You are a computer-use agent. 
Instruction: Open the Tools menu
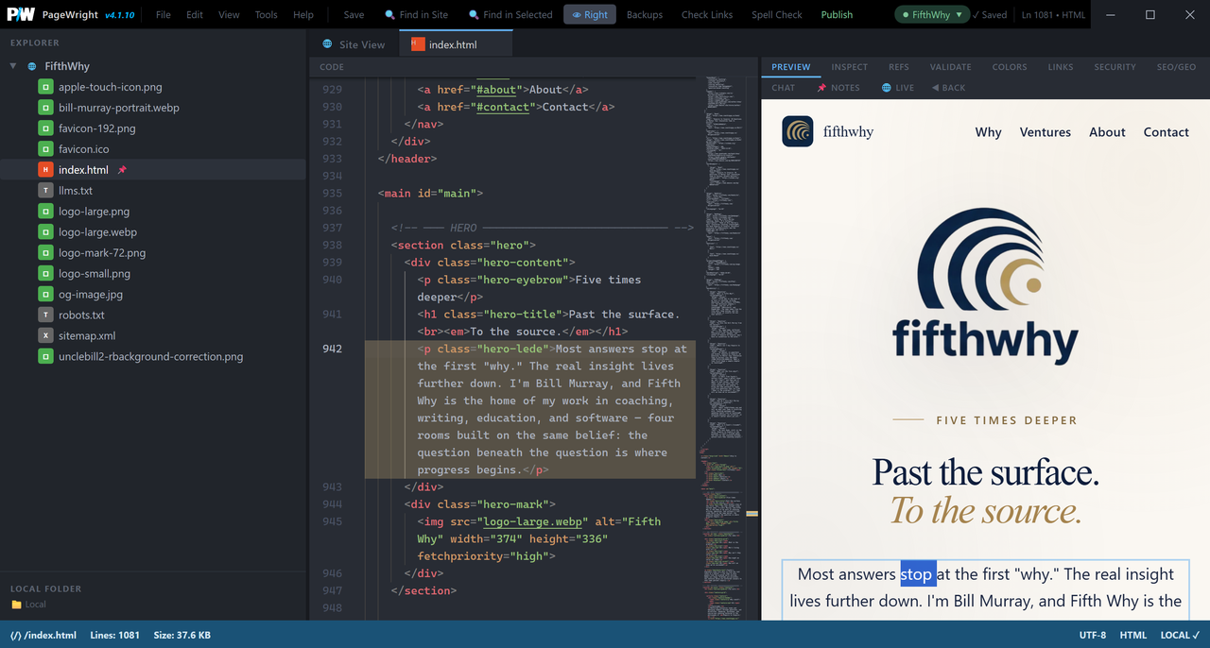click(267, 15)
